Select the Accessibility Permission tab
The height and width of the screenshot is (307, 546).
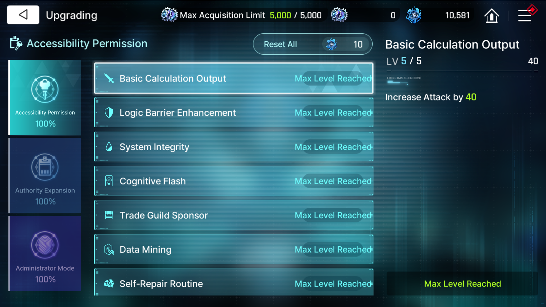(x=45, y=98)
